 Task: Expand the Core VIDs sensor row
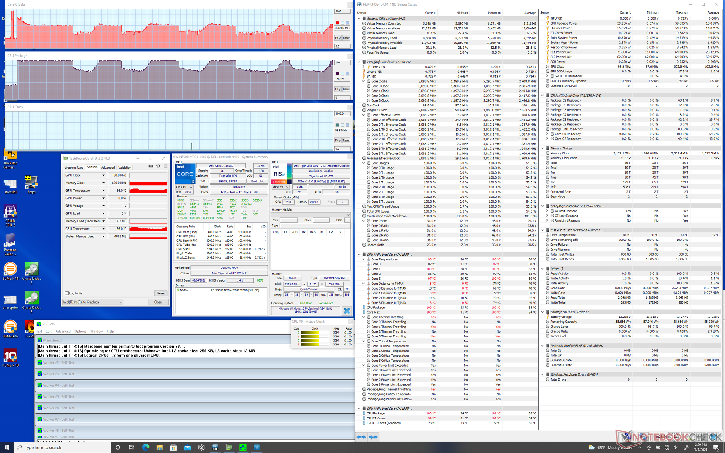coord(364,67)
